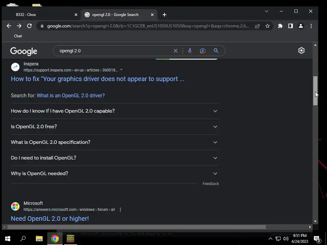Image resolution: width=327 pixels, height=245 pixels.
Task: Submit search with the magnifier icon
Action: 216,51
